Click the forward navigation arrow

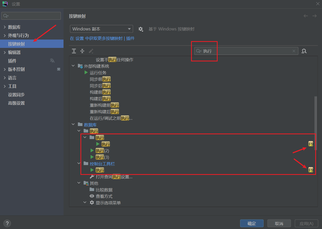point(314,16)
